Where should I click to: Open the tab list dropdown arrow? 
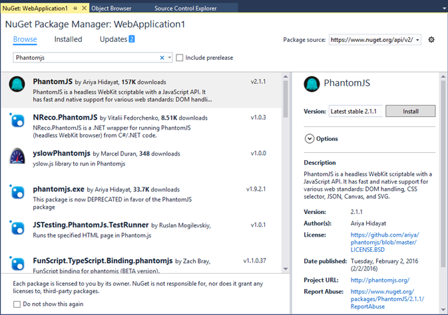tap(444, 9)
